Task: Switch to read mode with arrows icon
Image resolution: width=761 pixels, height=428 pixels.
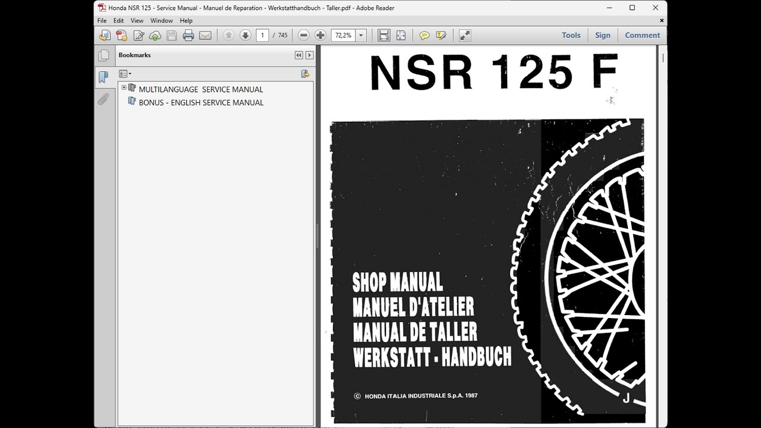Action: click(465, 36)
